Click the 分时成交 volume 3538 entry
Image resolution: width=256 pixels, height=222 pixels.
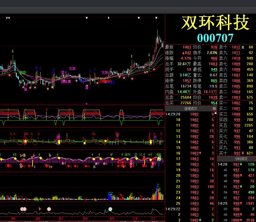tap(250, 220)
